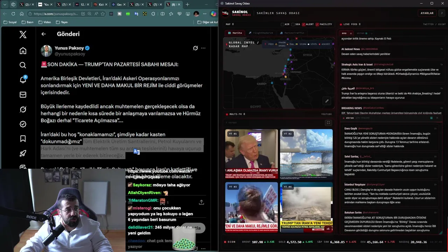This screenshot has height=252, width=448.
Task: Click Grok icon on Yunus Paksoy's post
Action: click(195, 48)
